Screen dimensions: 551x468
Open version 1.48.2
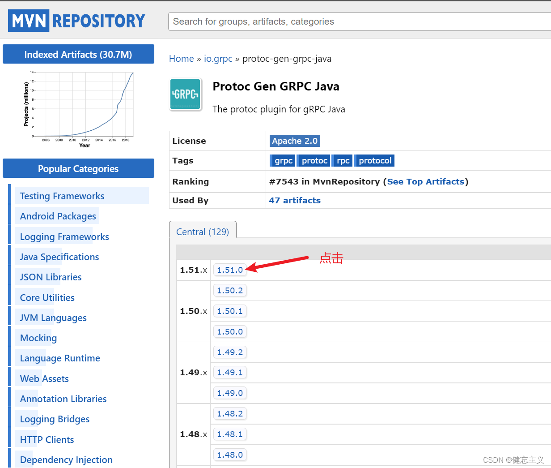tap(230, 414)
